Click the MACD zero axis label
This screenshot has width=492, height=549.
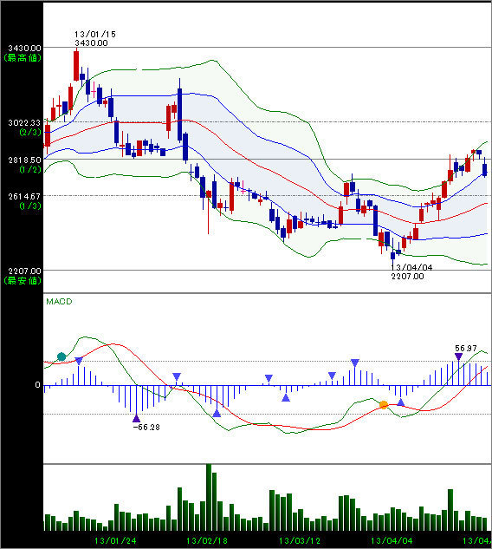(x=38, y=385)
